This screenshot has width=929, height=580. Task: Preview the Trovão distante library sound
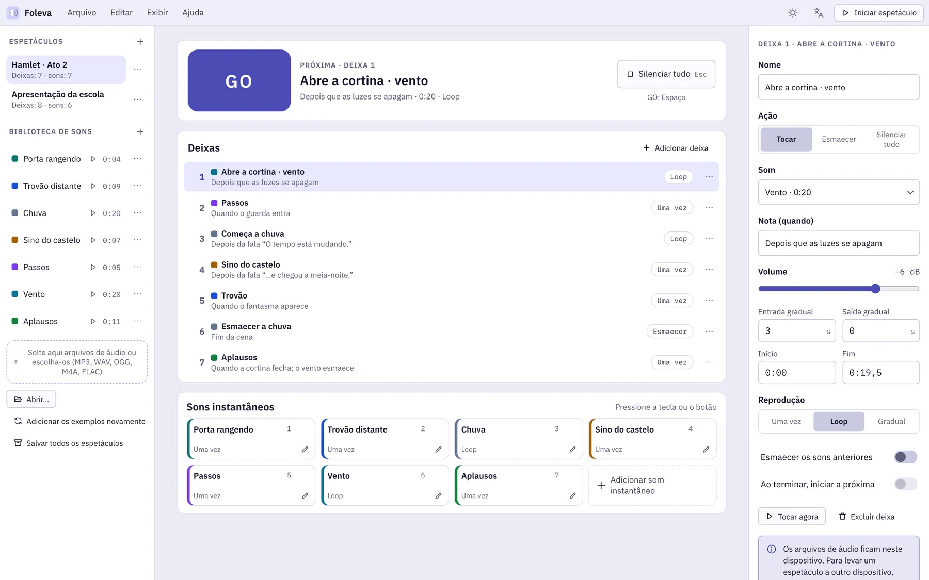tap(93, 186)
